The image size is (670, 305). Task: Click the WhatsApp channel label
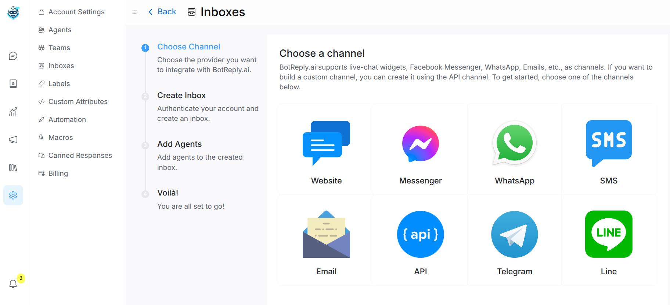coord(515,181)
